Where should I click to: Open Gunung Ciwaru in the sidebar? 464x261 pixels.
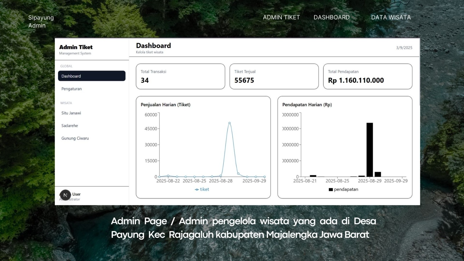[x=75, y=138]
